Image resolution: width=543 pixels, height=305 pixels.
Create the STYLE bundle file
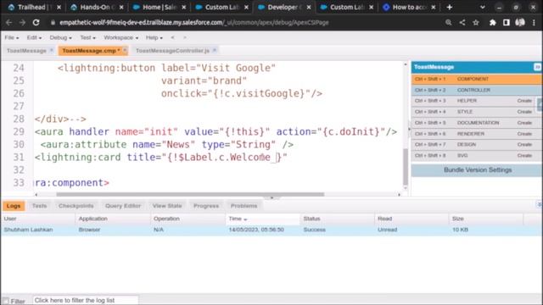pyautogui.click(x=524, y=112)
